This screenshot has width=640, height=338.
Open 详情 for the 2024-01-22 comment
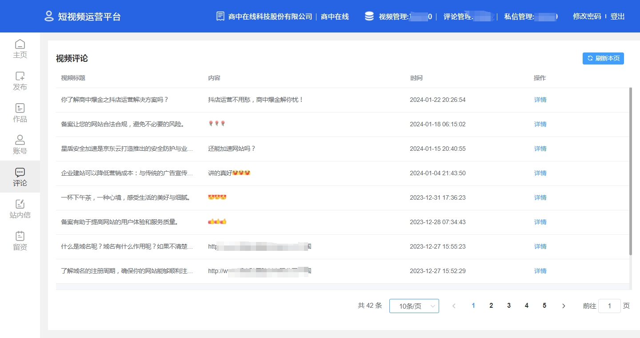540,100
